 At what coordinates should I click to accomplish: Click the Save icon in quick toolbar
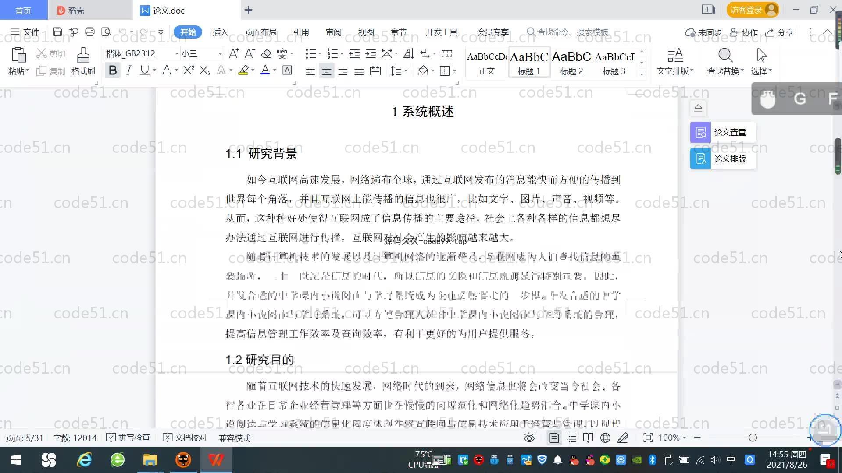[x=57, y=32]
